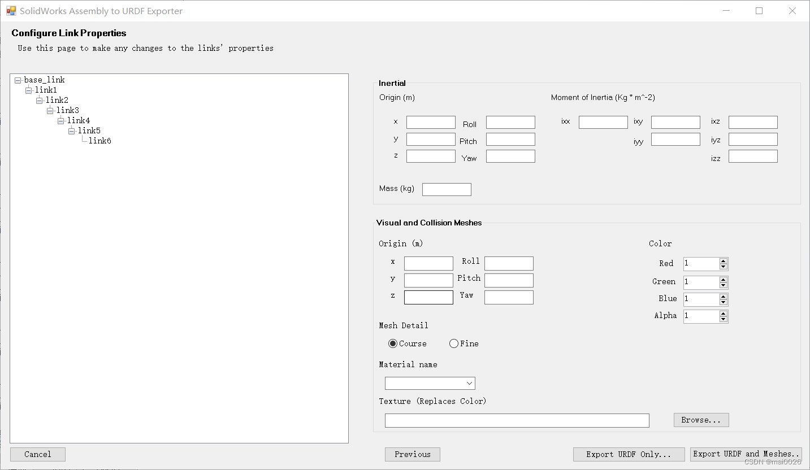Increase the Red color value stepper
Image resolution: width=810 pixels, height=470 pixels.
(724, 261)
